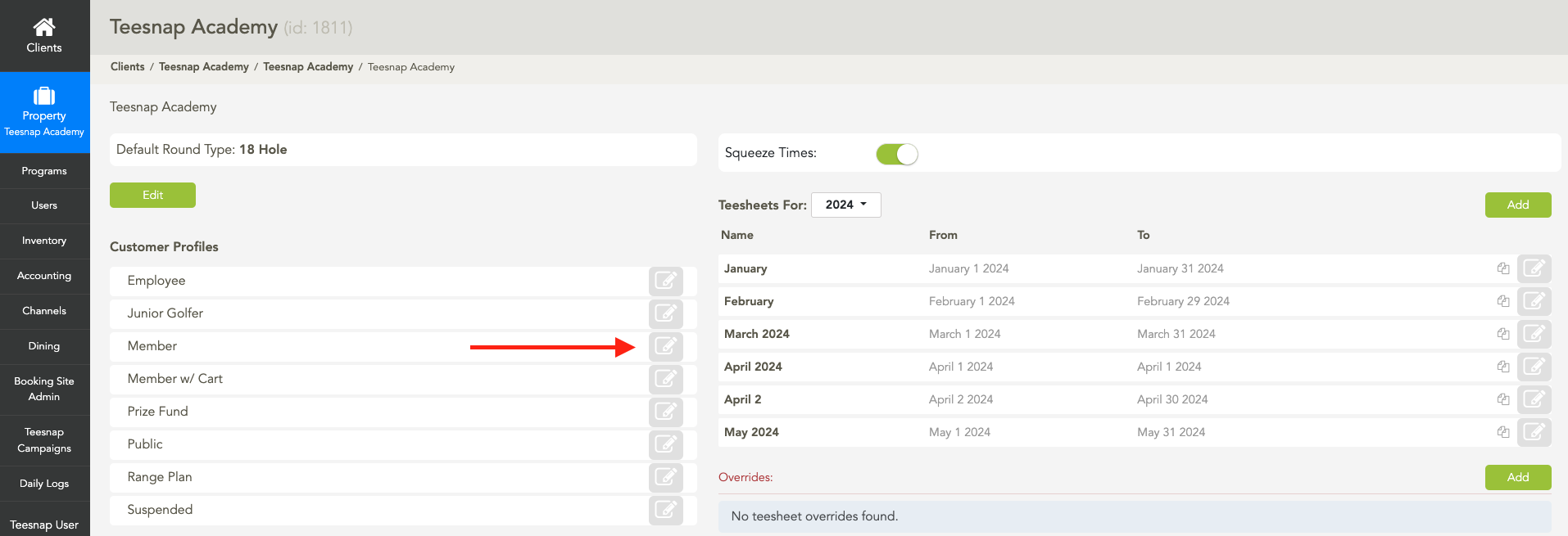Select the February teesheet name
The height and width of the screenshot is (536, 1568).
tap(749, 301)
